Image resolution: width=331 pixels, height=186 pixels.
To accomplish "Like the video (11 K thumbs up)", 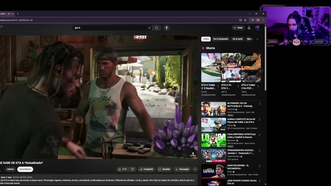I will pyautogui.click(x=122, y=169).
